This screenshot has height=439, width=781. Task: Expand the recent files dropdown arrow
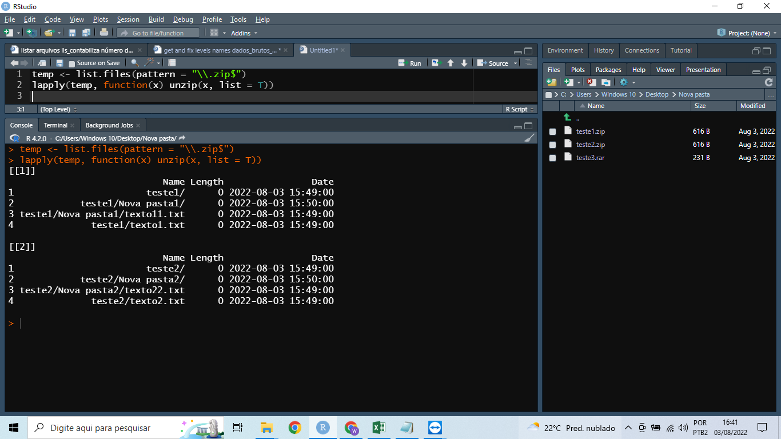coord(58,33)
